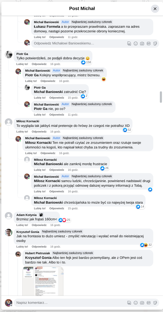
Task: Open screenshot image in Hubert Pietrusiak's reply
Action: [43, 281]
